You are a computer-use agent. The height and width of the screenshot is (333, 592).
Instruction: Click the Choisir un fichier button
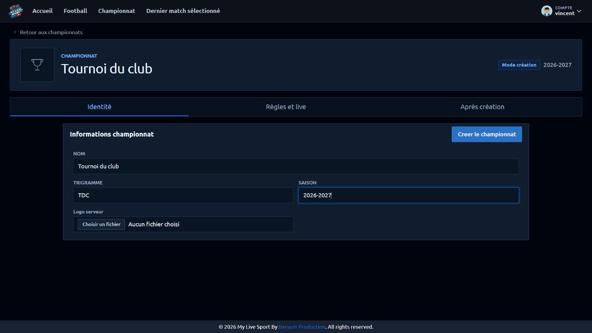101,224
